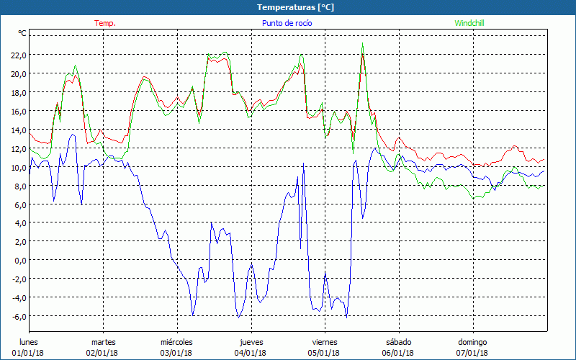Click the sábado day label

coord(397,342)
